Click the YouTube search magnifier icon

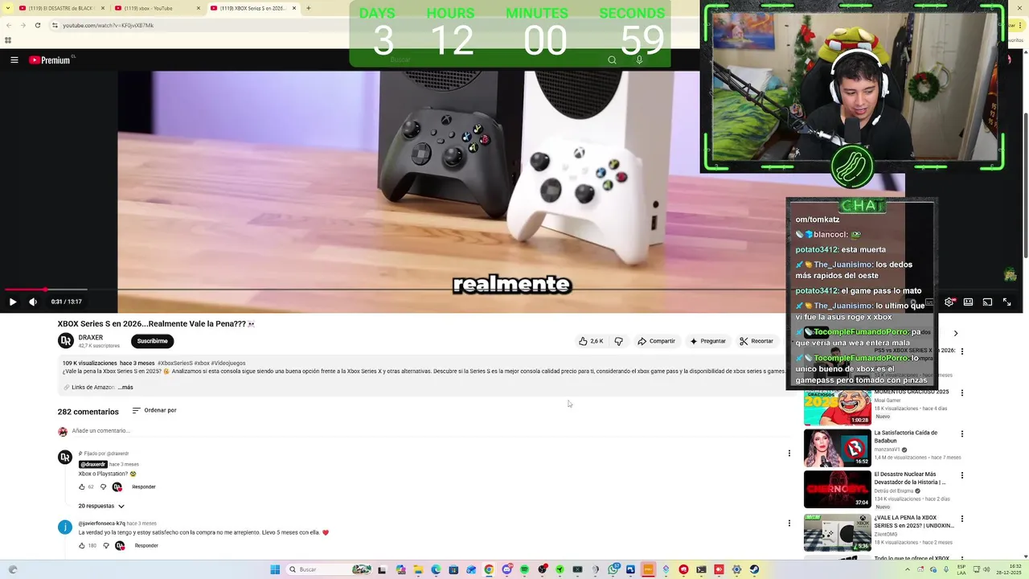pyautogui.click(x=612, y=60)
